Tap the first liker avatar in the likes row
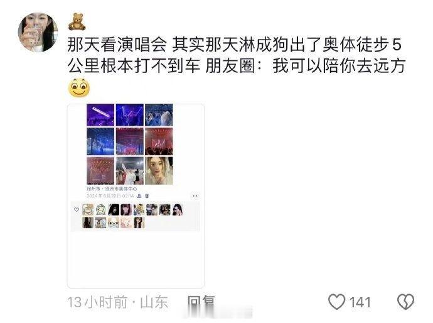Viewport: 433px width, 323px height. pos(88,210)
